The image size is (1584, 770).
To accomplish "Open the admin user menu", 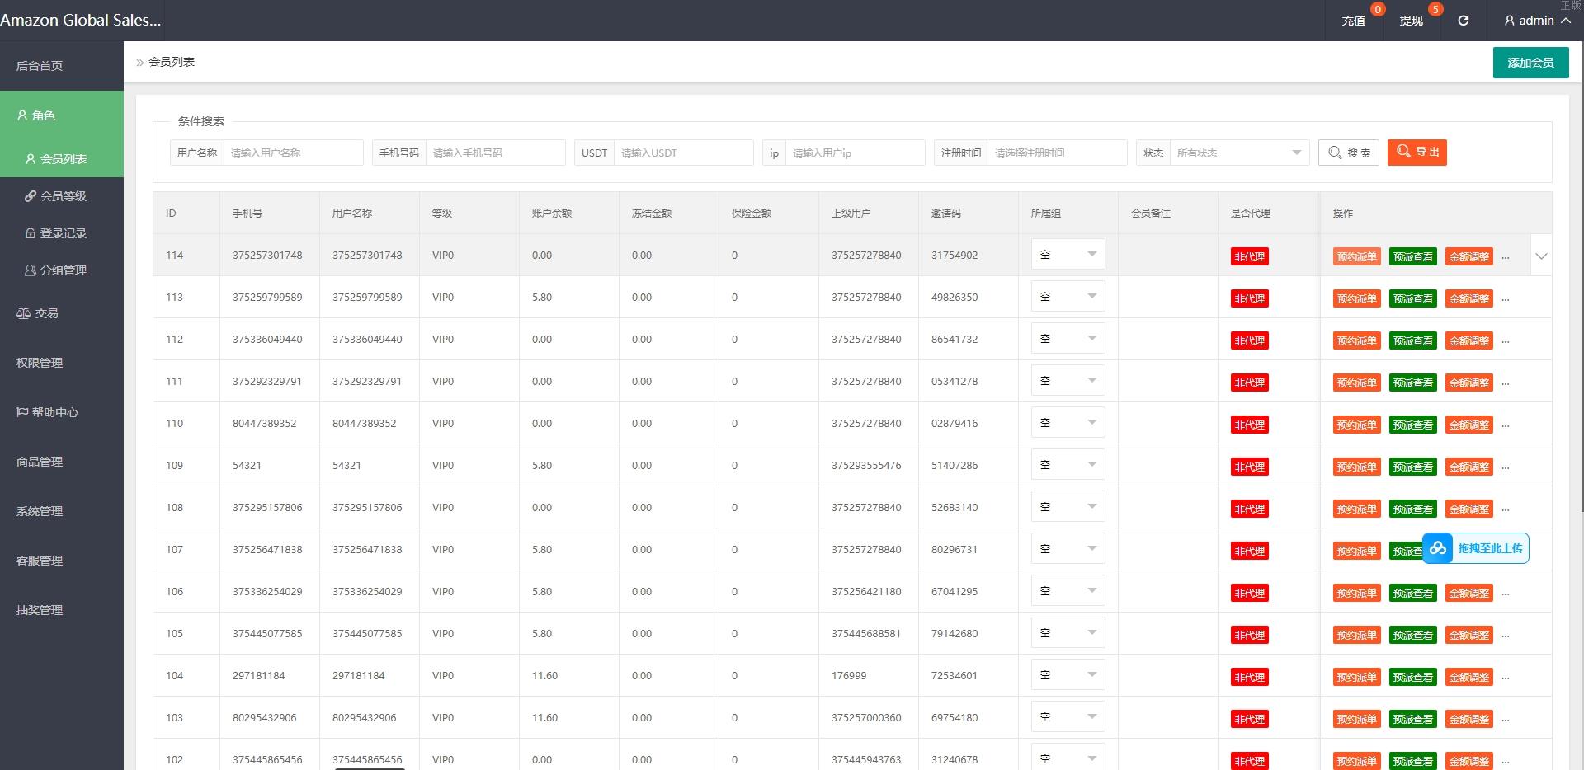I will (1537, 21).
